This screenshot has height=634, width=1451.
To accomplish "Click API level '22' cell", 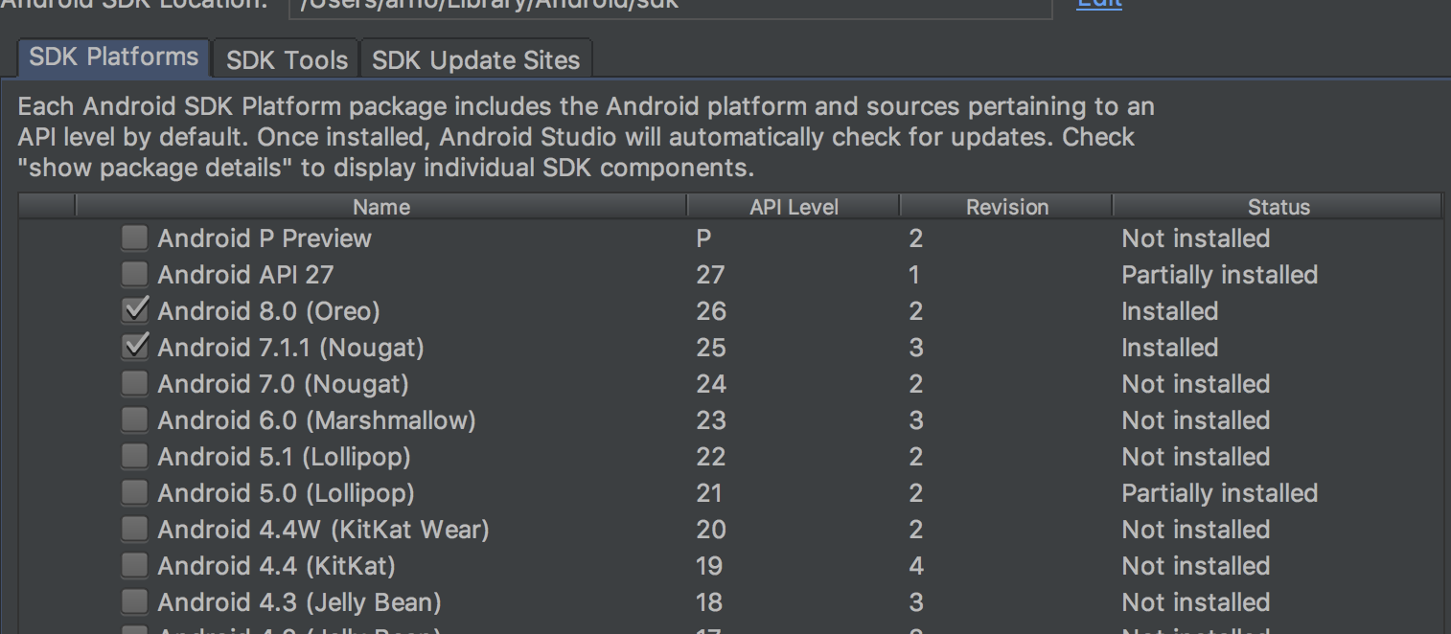I will point(711,457).
